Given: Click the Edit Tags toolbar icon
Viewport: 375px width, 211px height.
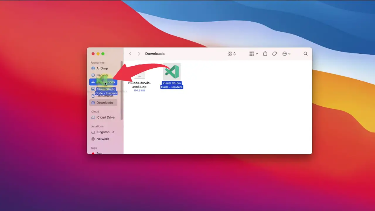Looking at the screenshot, I should pyautogui.click(x=275, y=54).
